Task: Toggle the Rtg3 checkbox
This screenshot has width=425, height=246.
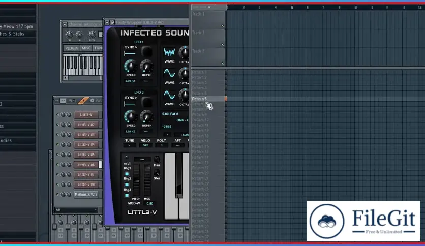Action: pyautogui.click(x=127, y=195)
